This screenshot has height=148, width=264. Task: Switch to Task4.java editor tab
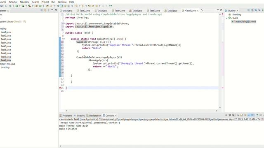(x=118, y=11)
